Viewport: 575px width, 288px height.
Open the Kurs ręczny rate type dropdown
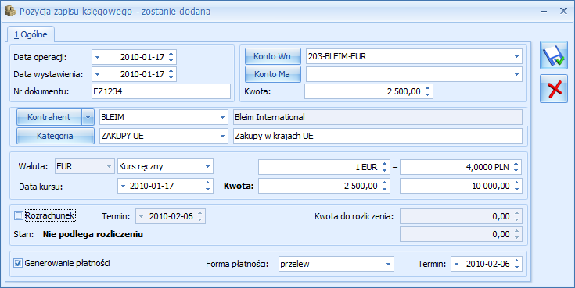tap(207, 166)
